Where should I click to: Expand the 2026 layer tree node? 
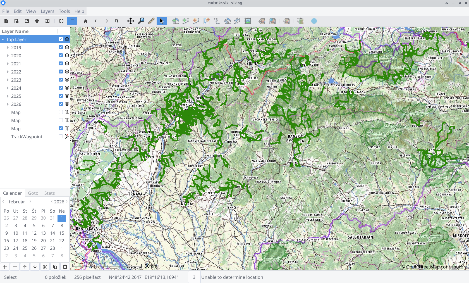click(x=8, y=104)
